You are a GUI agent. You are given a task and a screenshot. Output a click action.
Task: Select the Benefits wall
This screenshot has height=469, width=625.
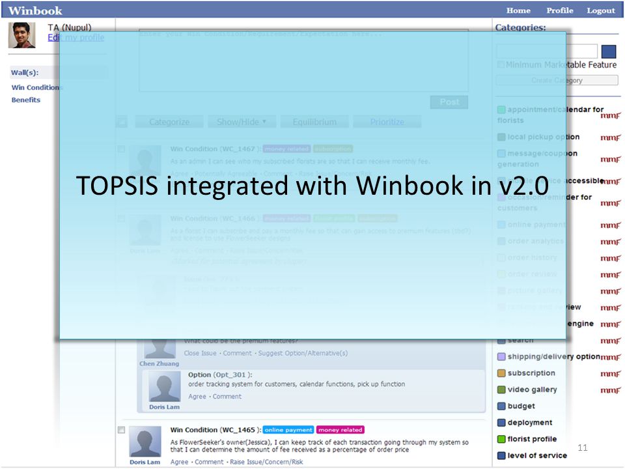click(x=26, y=100)
